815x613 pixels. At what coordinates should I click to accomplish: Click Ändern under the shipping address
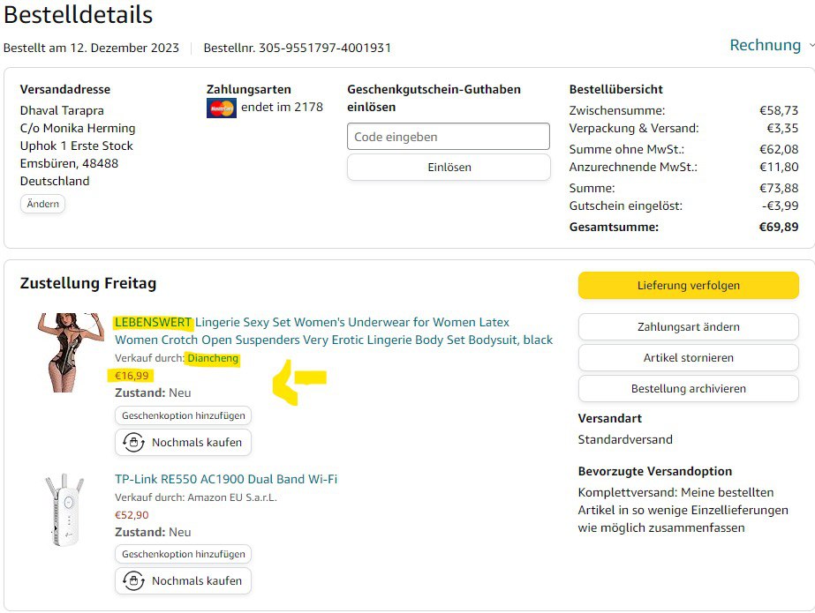click(x=42, y=204)
